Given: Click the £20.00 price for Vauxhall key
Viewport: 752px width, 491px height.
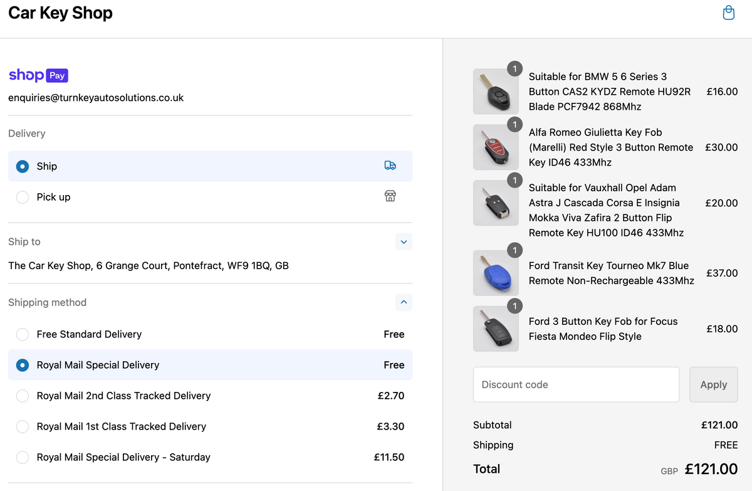Looking at the screenshot, I should click(x=721, y=203).
